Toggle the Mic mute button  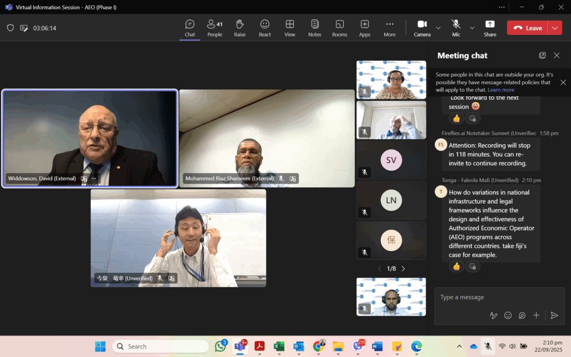[456, 28]
